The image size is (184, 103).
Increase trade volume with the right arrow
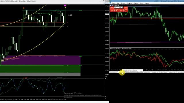[123, 7]
